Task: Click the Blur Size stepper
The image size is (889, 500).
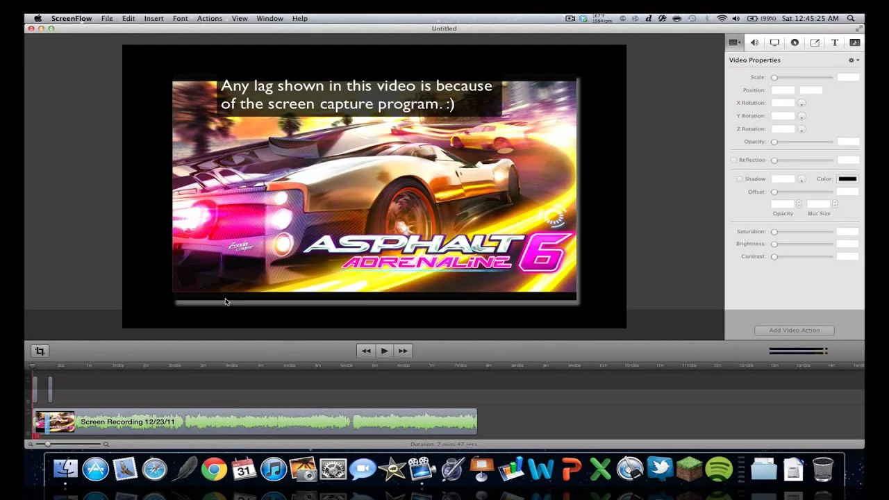Action: point(834,204)
